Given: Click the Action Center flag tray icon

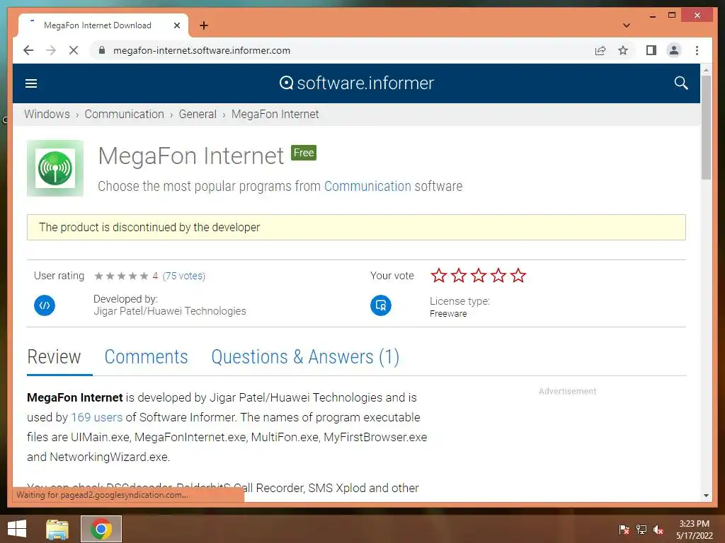Looking at the screenshot, I should (624, 529).
